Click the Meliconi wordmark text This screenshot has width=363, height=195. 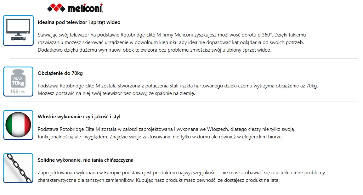point(85,8)
